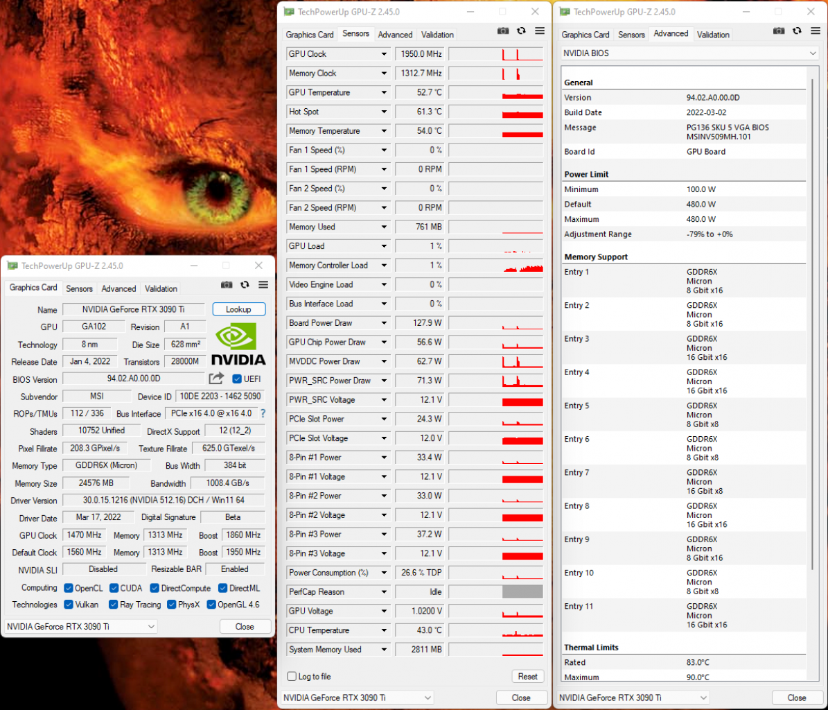Switch to Advanced tab in Graphics Card window
This screenshot has height=710, width=828.
pyautogui.click(x=118, y=288)
